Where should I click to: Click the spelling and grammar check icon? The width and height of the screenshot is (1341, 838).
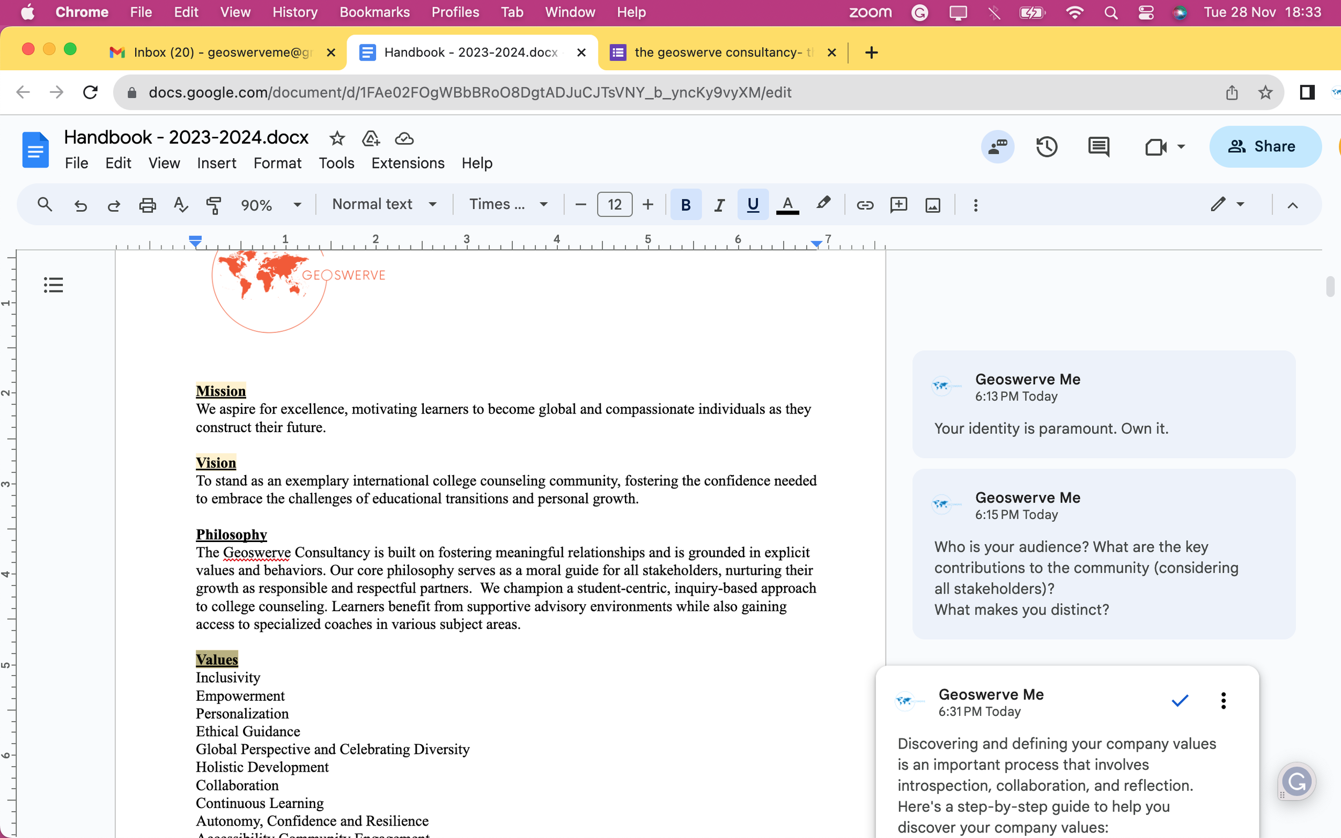180,205
